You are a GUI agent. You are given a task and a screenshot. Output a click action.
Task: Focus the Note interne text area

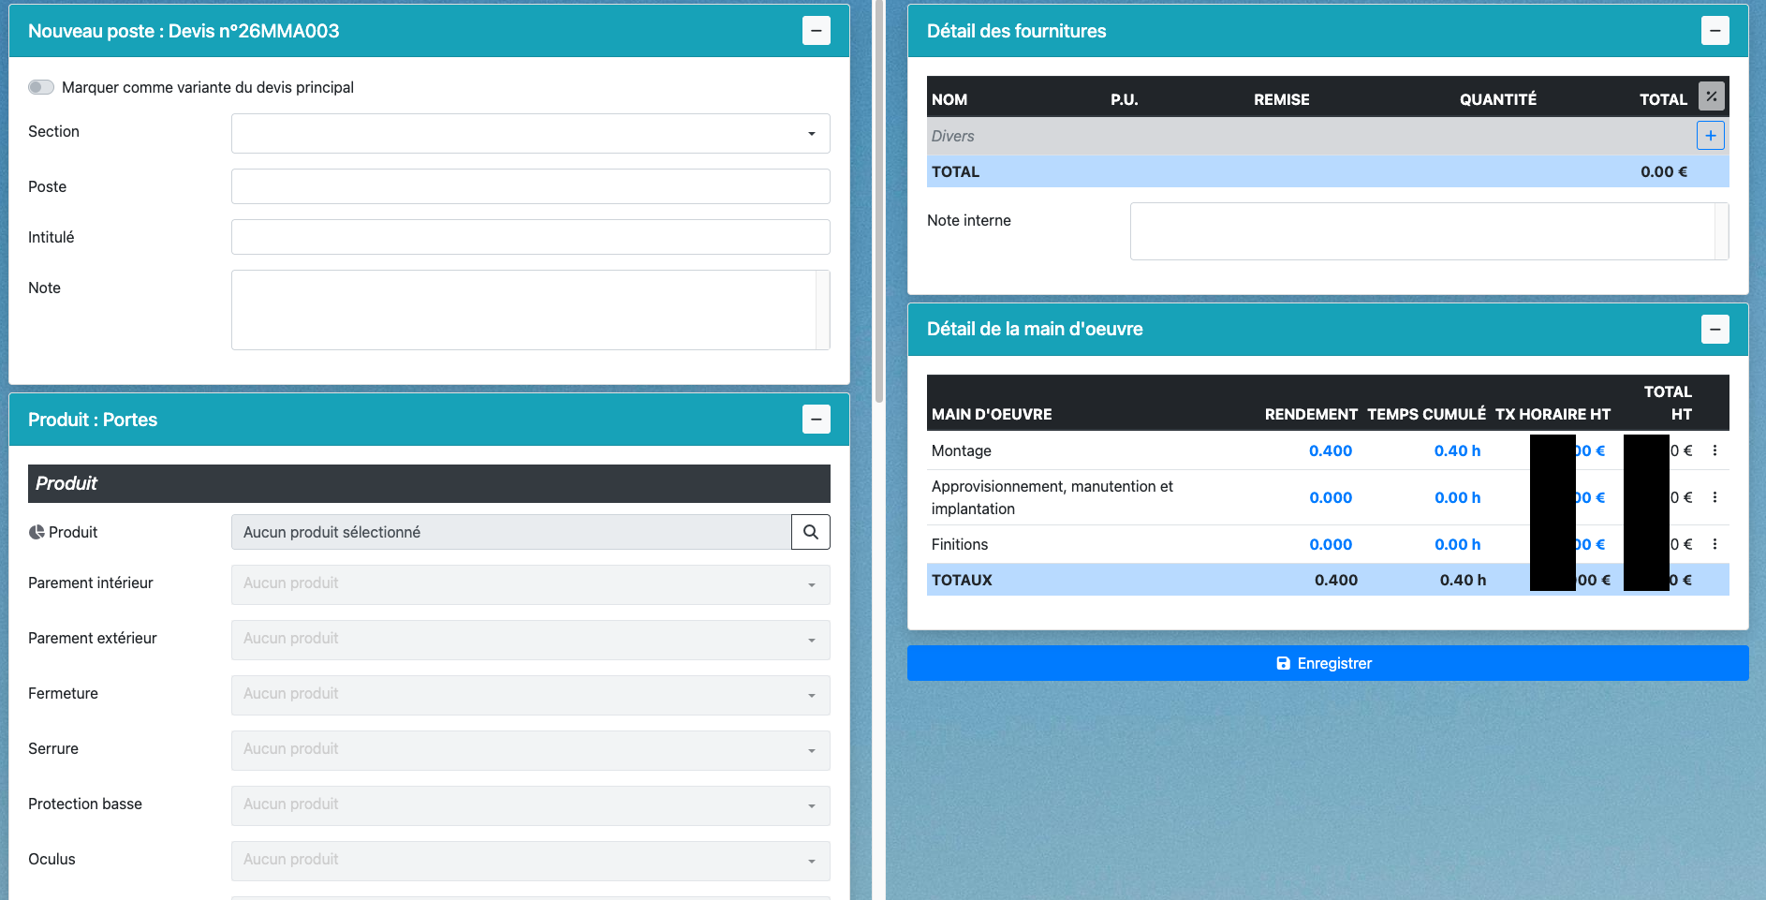point(1421,231)
